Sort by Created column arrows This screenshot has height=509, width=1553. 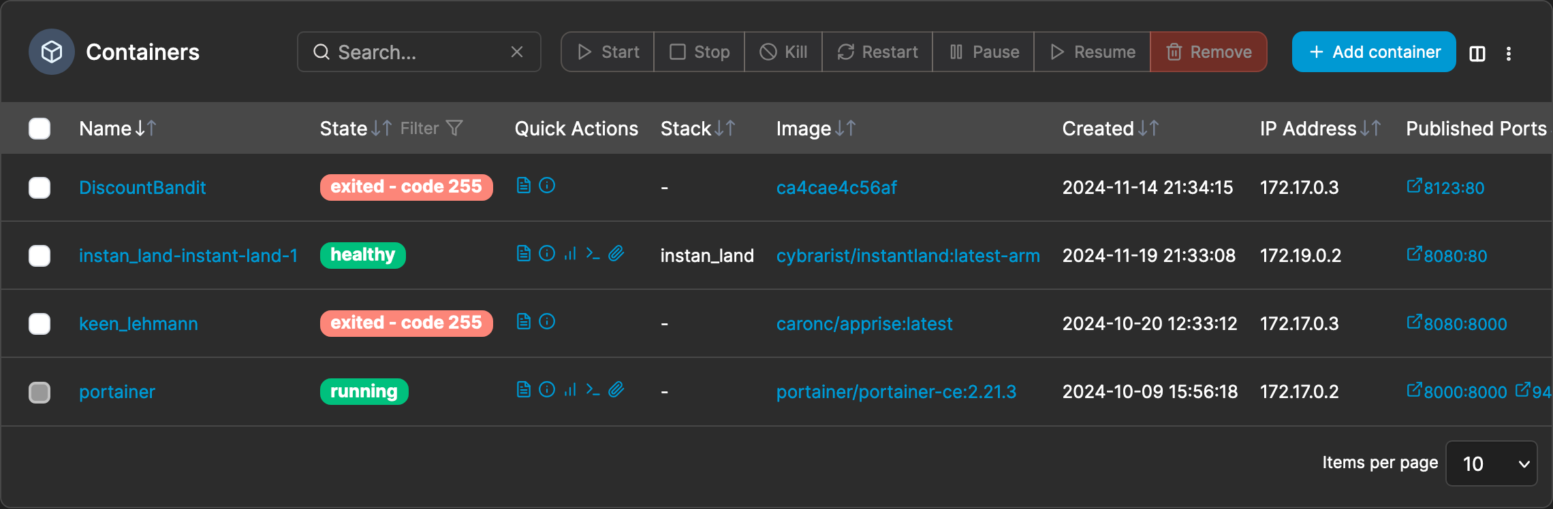[1148, 128]
